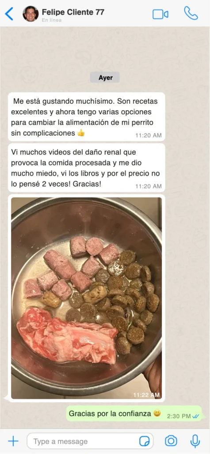Start a video call with Felipe
The height and width of the screenshot is (454, 210).
[160, 14]
